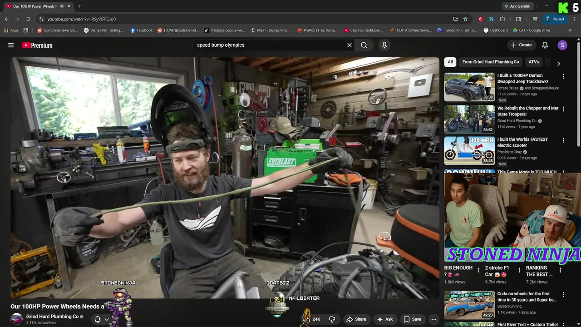Image resolution: width=581 pixels, height=327 pixels.
Task: Open the YouTube hamburger guide menu
Action: point(11,45)
